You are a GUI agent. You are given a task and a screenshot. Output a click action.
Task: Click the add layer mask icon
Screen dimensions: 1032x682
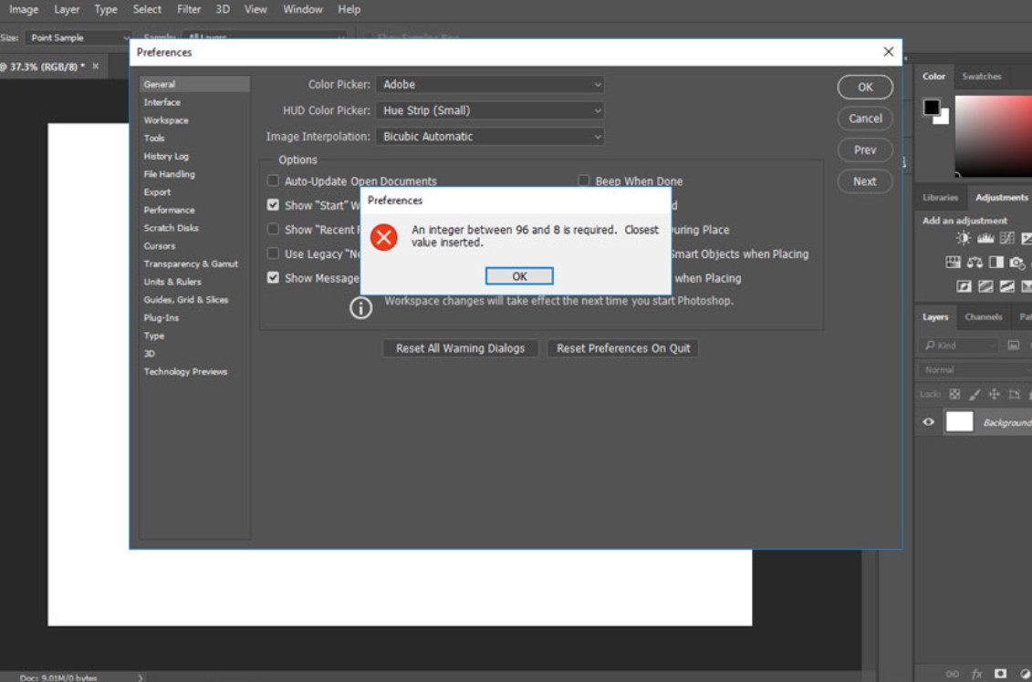click(x=1000, y=674)
